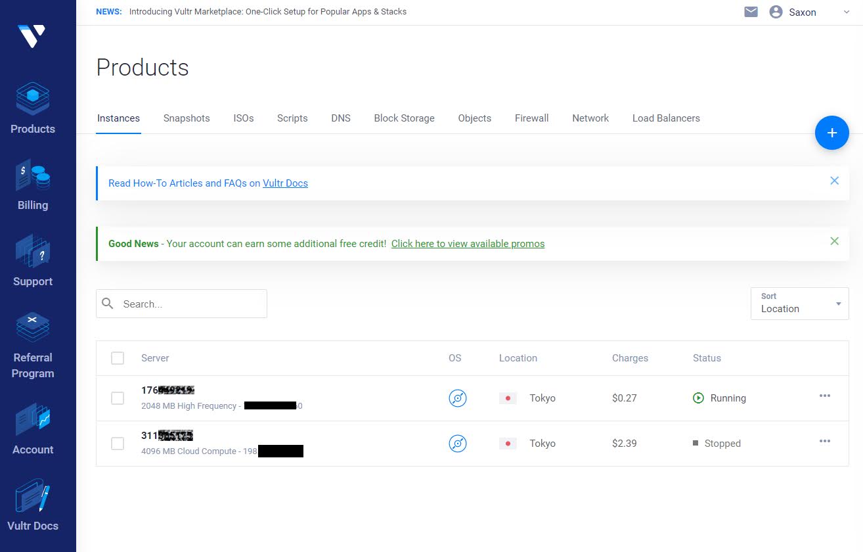Viewport: 863px width, 552px height.
Task: Click the Products page heading
Action: pyautogui.click(x=143, y=68)
